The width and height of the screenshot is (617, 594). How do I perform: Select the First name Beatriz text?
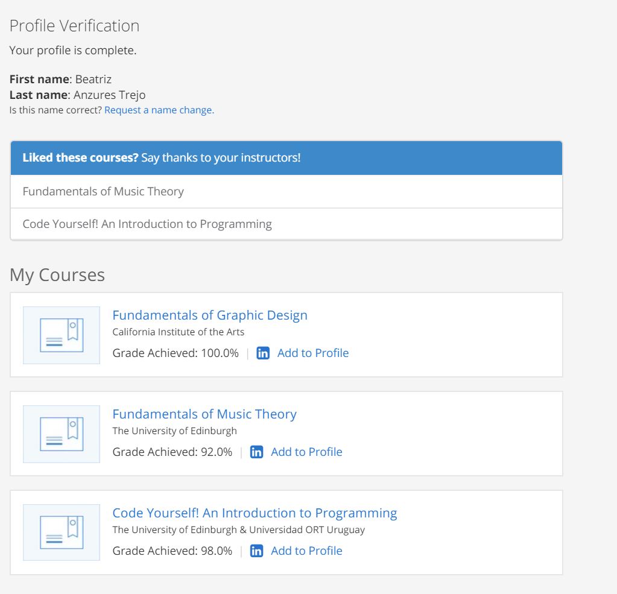pyautogui.click(x=60, y=80)
